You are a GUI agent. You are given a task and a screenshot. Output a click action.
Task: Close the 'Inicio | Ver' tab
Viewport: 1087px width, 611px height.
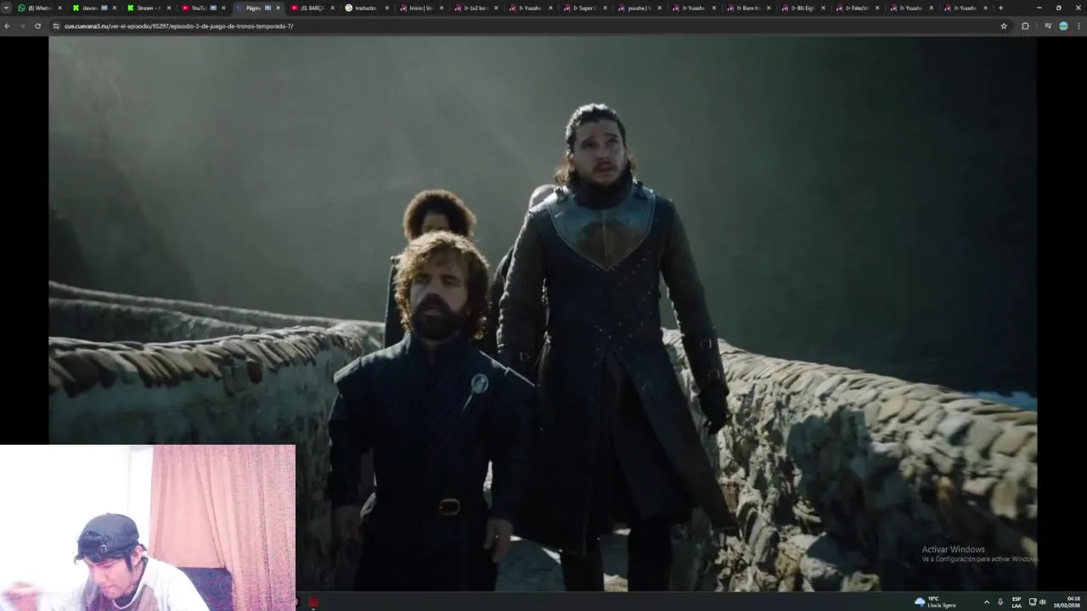[x=441, y=8]
